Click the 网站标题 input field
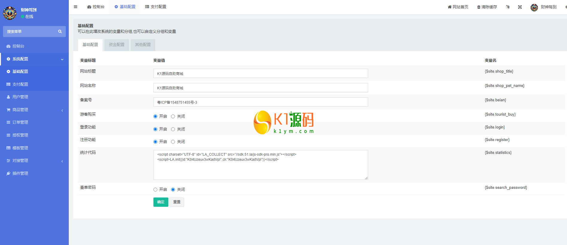 coord(261,73)
